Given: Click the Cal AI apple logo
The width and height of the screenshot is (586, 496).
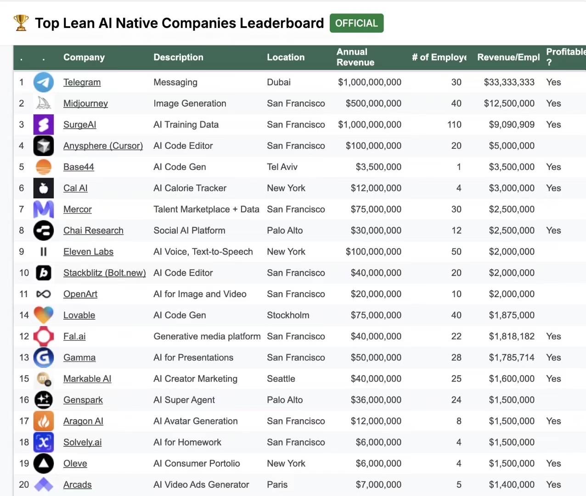Looking at the screenshot, I should pyautogui.click(x=44, y=188).
